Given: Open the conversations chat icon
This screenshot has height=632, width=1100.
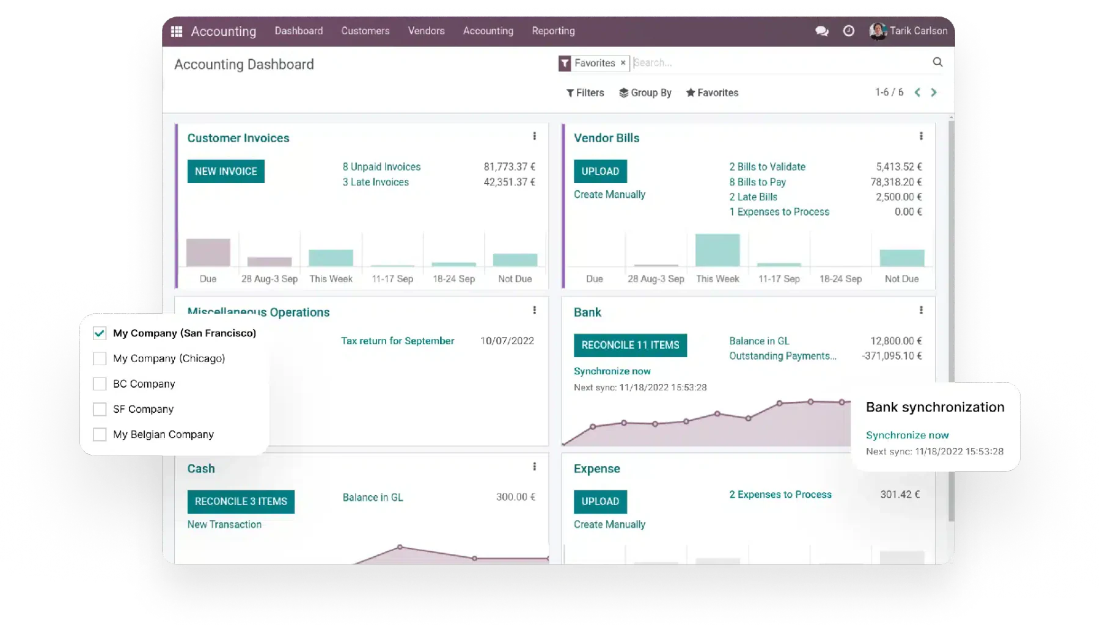Looking at the screenshot, I should [x=821, y=31].
